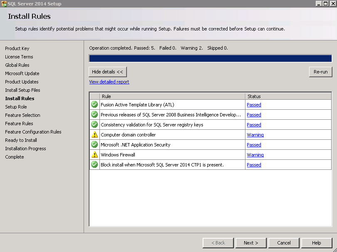This screenshot has height=252, width=337.
Task: Click the Rule column header
Action: [172, 96]
